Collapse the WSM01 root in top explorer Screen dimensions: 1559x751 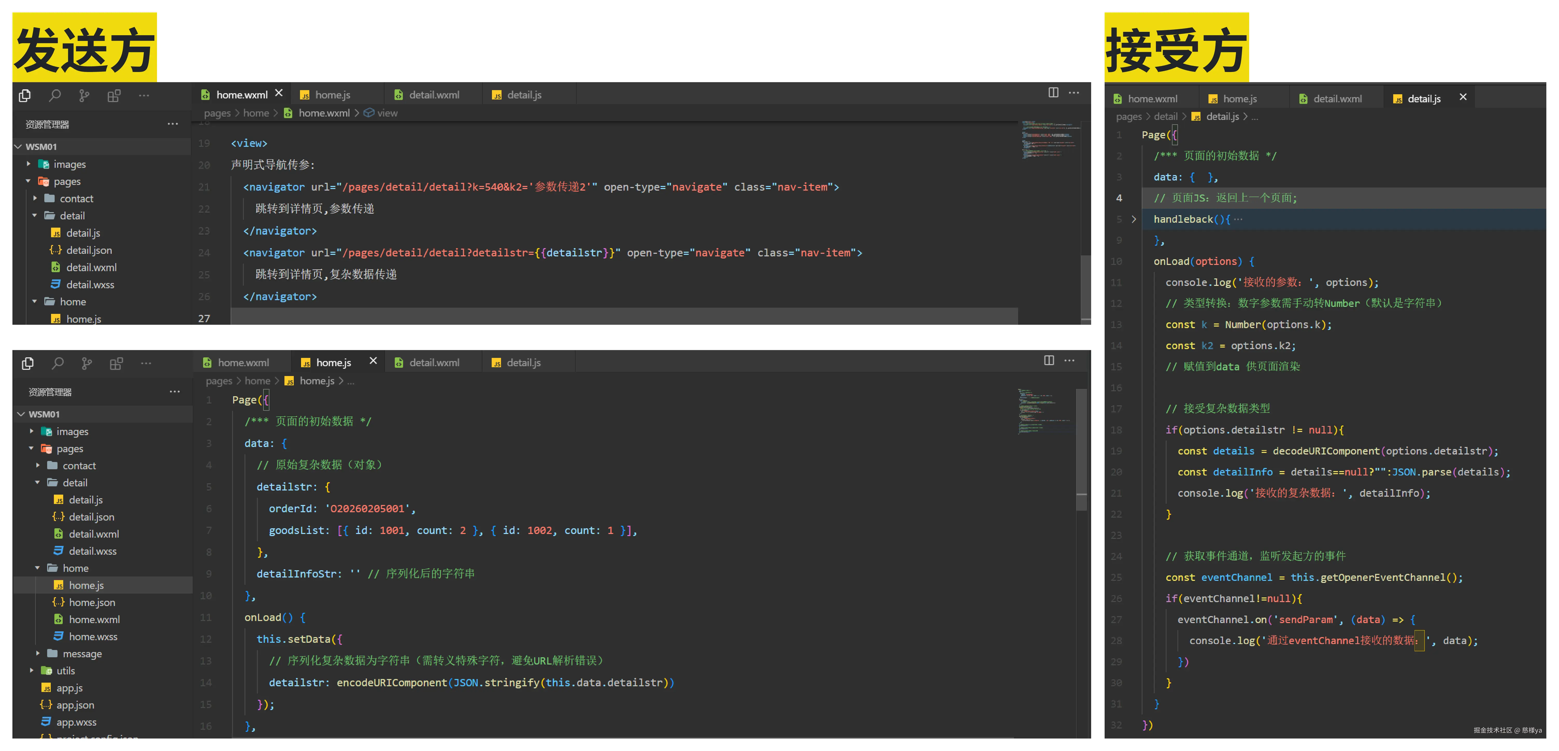coord(19,147)
